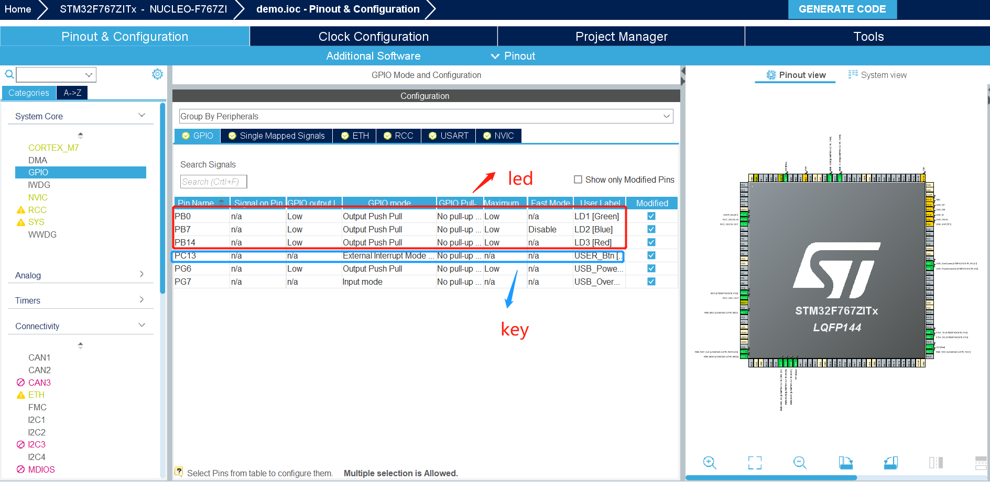Zoom in on the pinout chip view
Screen dimensions: 990x482
point(710,463)
